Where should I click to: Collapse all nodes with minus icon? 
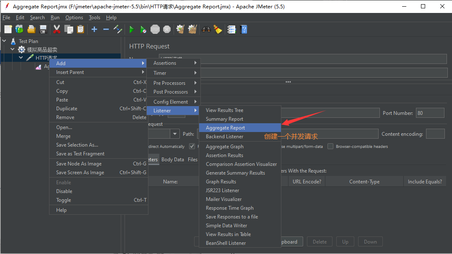coord(106,29)
